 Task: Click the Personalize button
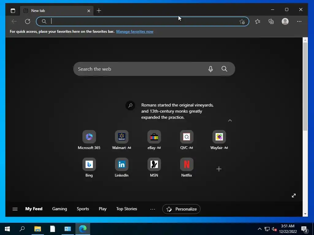pos(182,209)
